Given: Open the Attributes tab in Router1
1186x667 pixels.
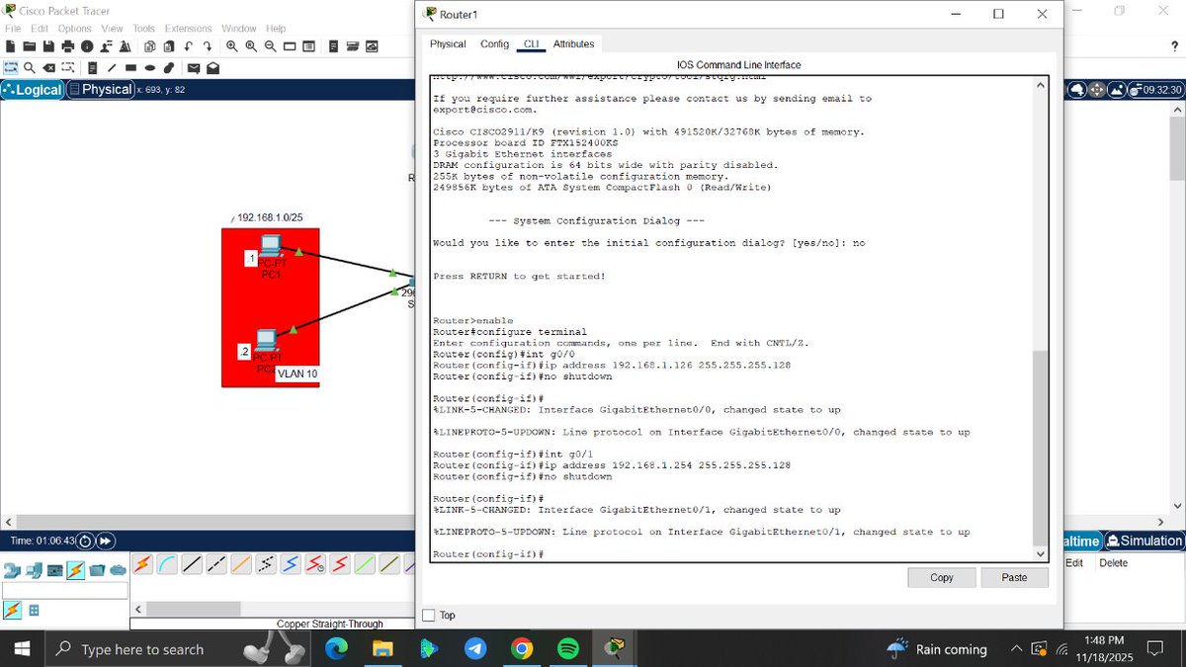Looking at the screenshot, I should [x=574, y=44].
